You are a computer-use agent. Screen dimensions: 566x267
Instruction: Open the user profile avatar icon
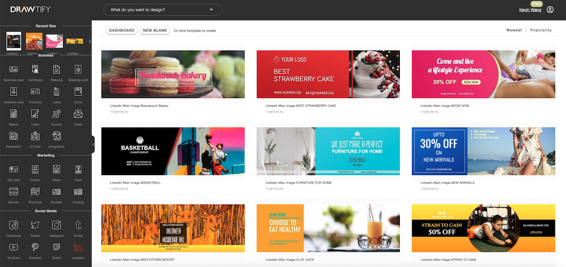[x=550, y=10]
